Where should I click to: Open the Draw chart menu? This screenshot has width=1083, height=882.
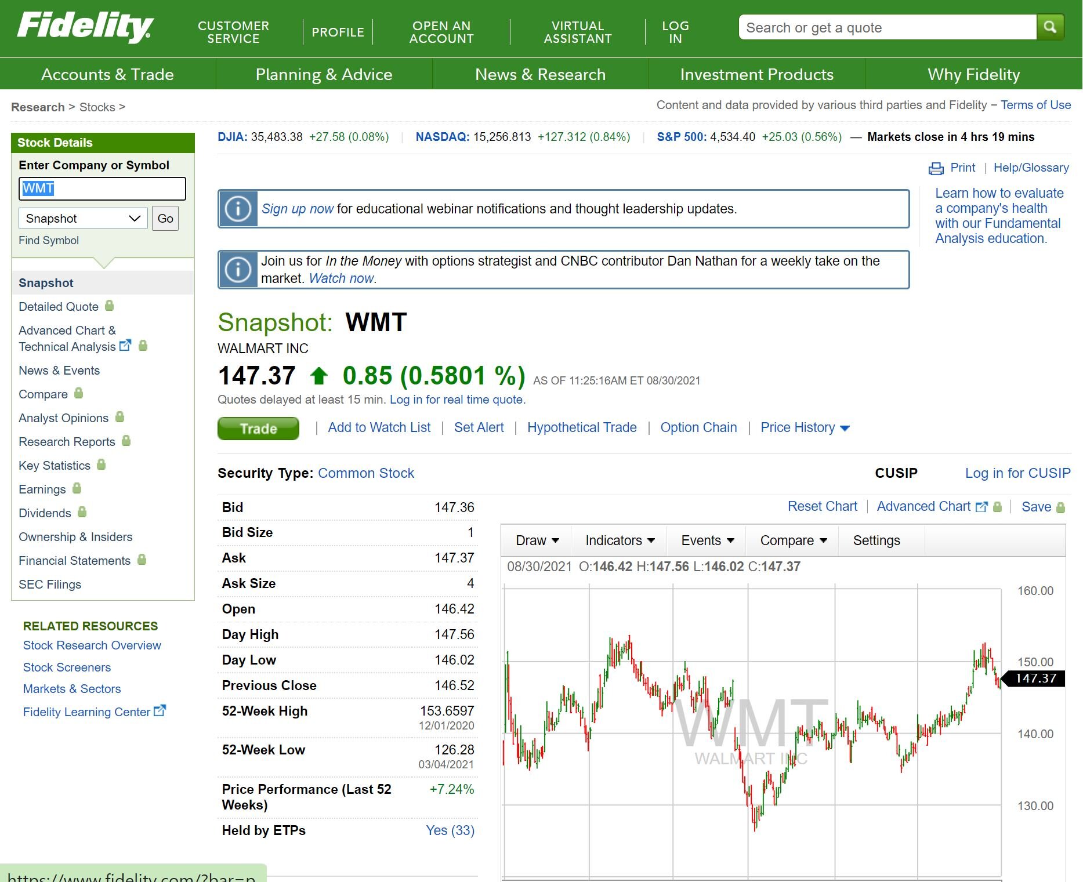coord(537,540)
